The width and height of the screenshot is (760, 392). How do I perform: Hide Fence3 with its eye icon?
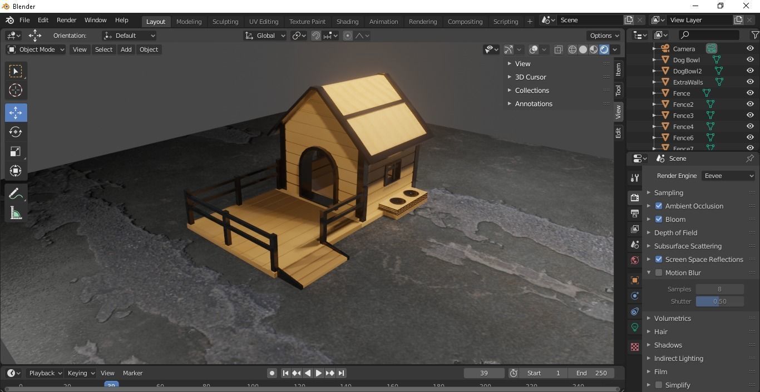[x=750, y=115]
